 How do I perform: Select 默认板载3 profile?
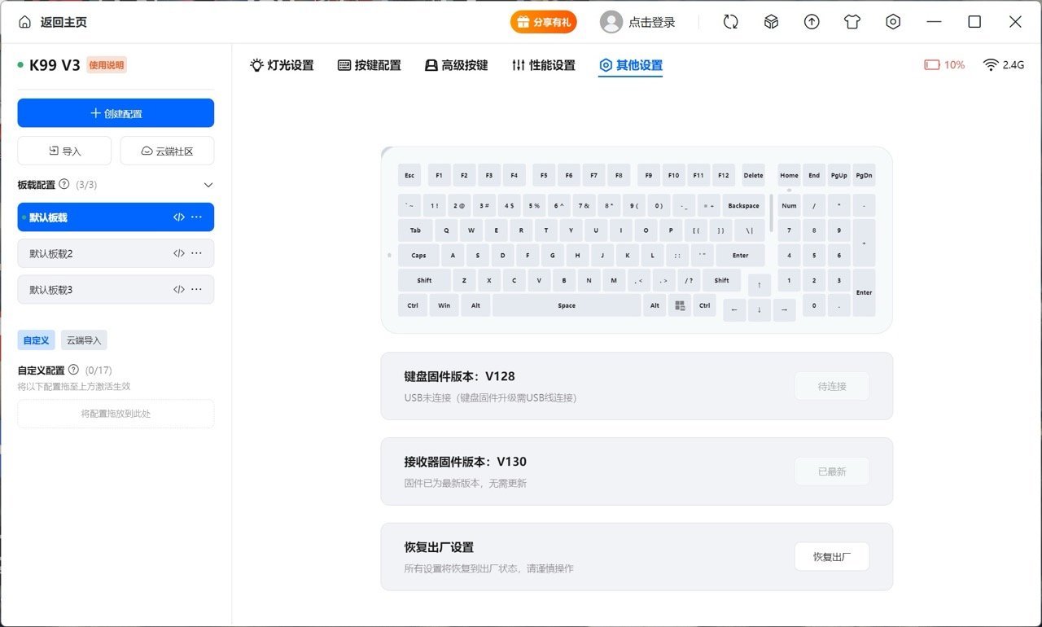coord(116,289)
